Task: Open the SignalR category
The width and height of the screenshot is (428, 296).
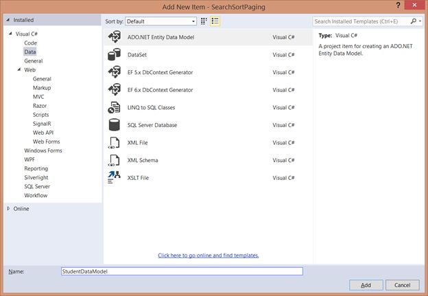Action: (42, 124)
